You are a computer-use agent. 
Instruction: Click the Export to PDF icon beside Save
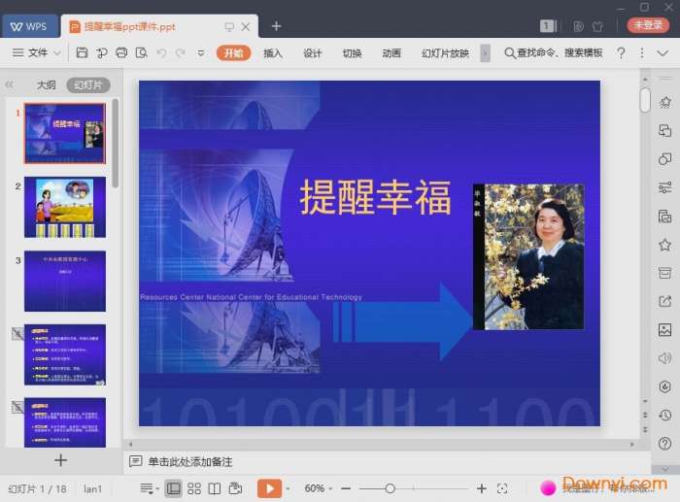coord(101,52)
